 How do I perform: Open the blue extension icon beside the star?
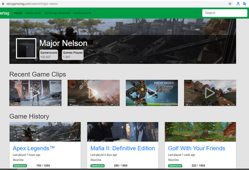click(x=238, y=4)
